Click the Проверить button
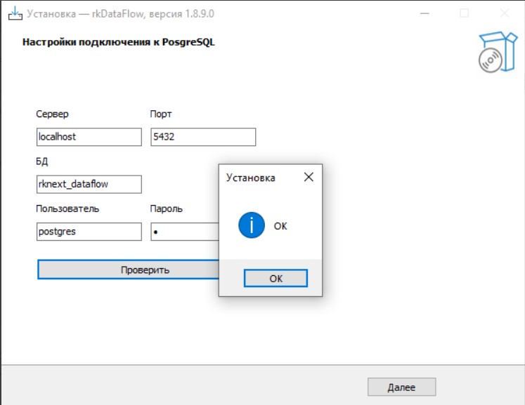The width and height of the screenshot is (525, 405). tap(128, 270)
